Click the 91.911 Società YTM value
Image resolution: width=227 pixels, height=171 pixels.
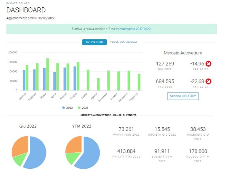point(162,151)
